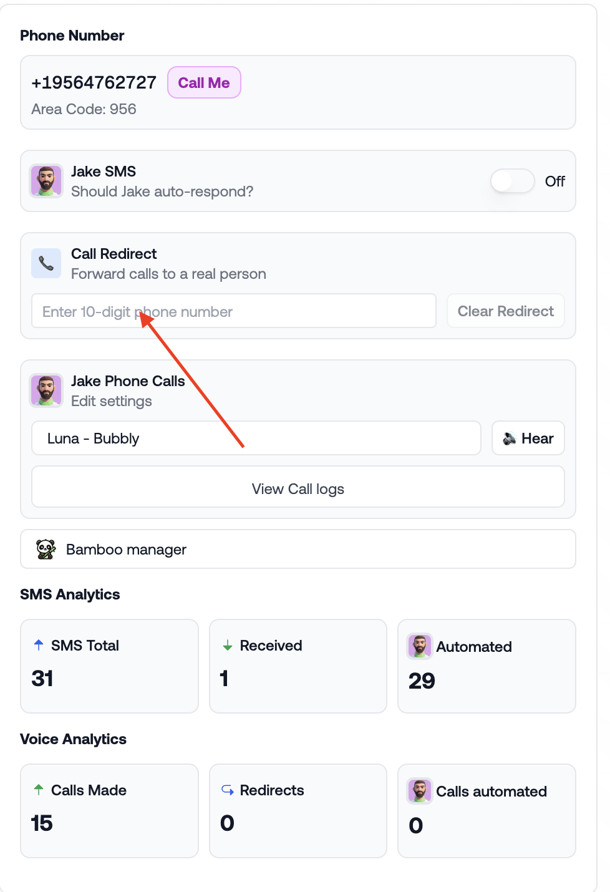
Task: Click the avatar icon on Automated card
Action: pos(420,646)
